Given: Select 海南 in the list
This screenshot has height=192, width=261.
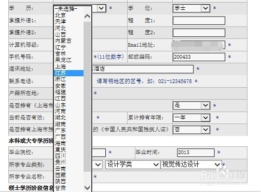Looking at the screenshot, I should 69,143.
